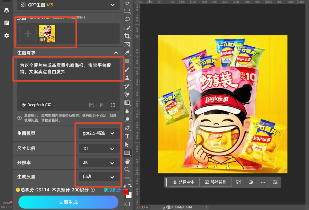Click the 获取积分 link
The image size is (309, 210).
click(112, 190)
